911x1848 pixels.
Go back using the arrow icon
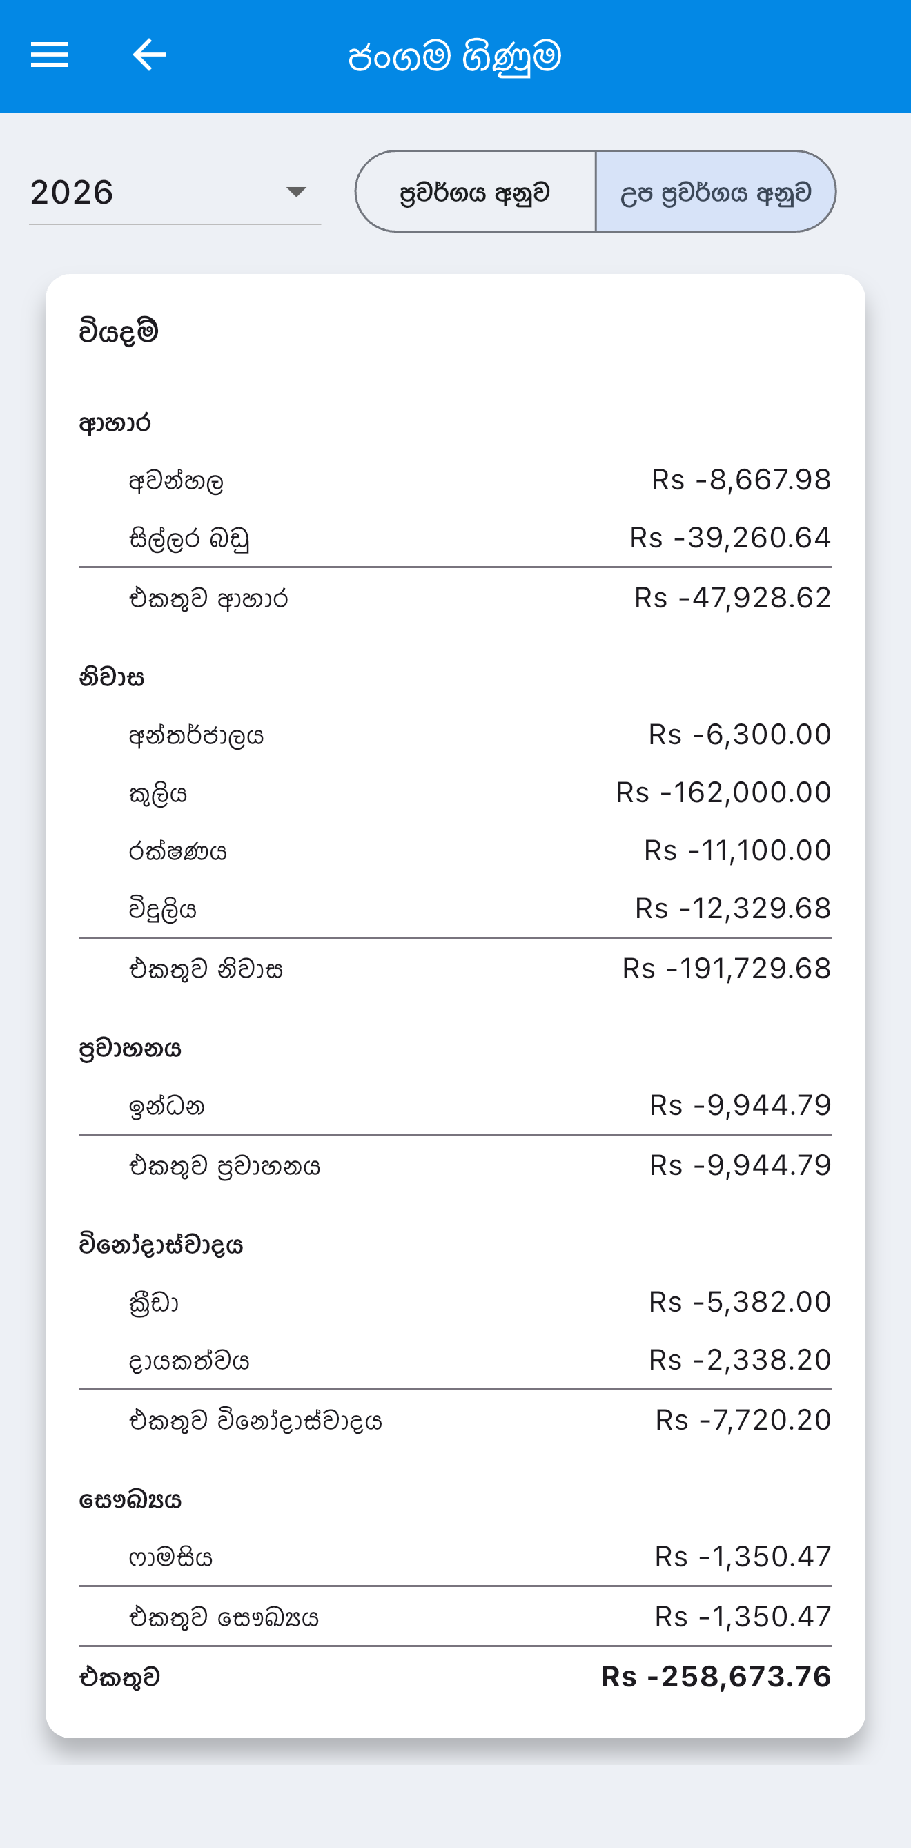[x=149, y=55]
